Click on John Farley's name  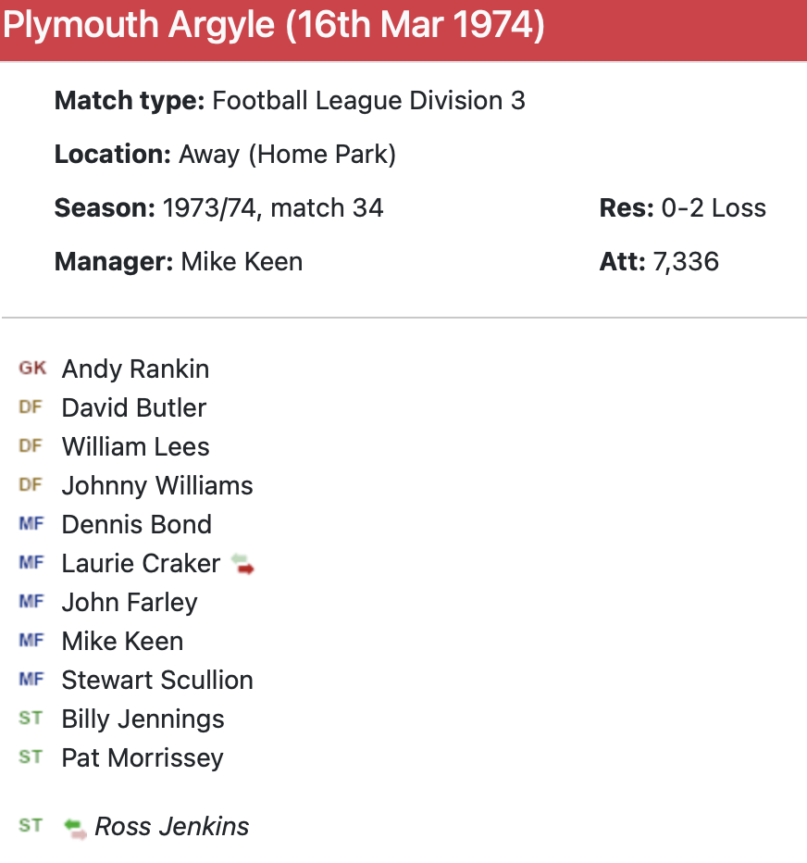pos(130,602)
